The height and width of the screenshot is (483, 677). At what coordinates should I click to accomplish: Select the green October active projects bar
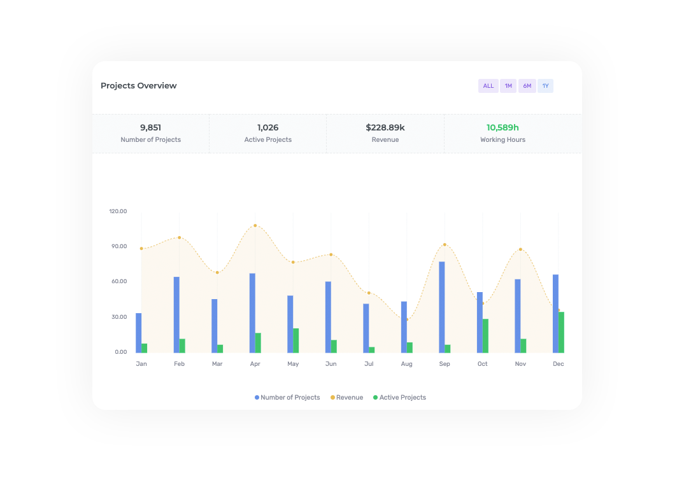pos(485,336)
